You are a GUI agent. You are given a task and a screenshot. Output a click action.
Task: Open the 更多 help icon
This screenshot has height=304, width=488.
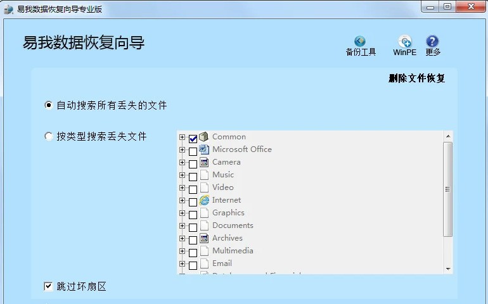click(x=432, y=42)
